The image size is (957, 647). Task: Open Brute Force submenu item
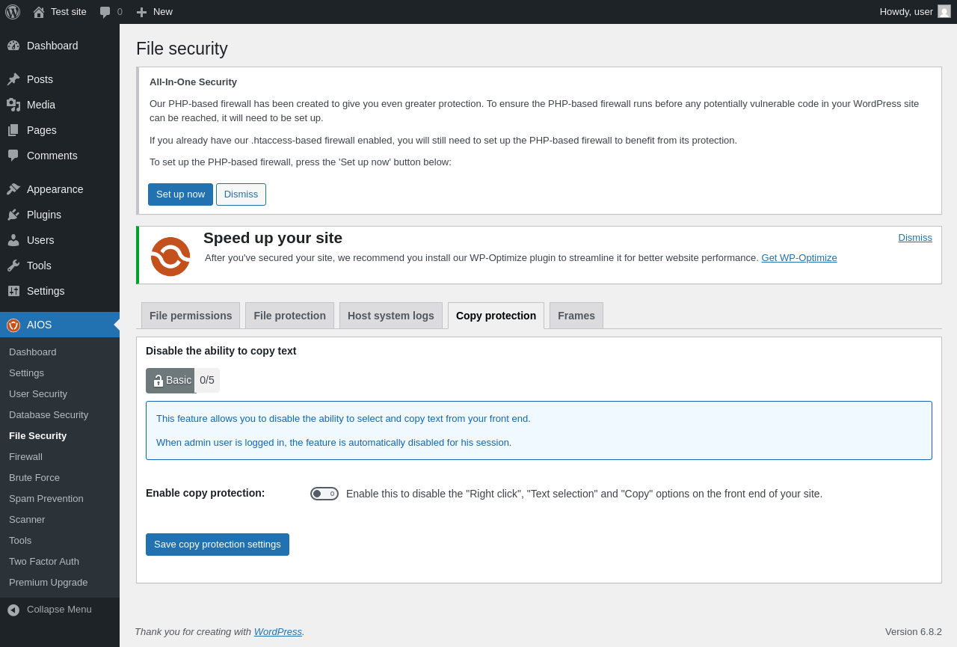[x=60, y=477]
